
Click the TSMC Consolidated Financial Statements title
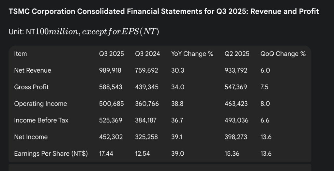click(x=164, y=12)
